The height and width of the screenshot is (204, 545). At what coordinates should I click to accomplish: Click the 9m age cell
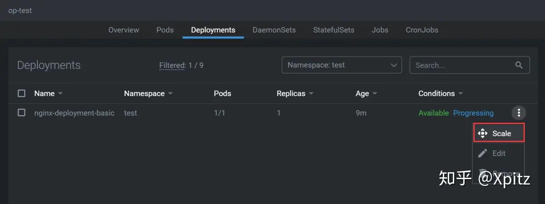[x=361, y=113]
